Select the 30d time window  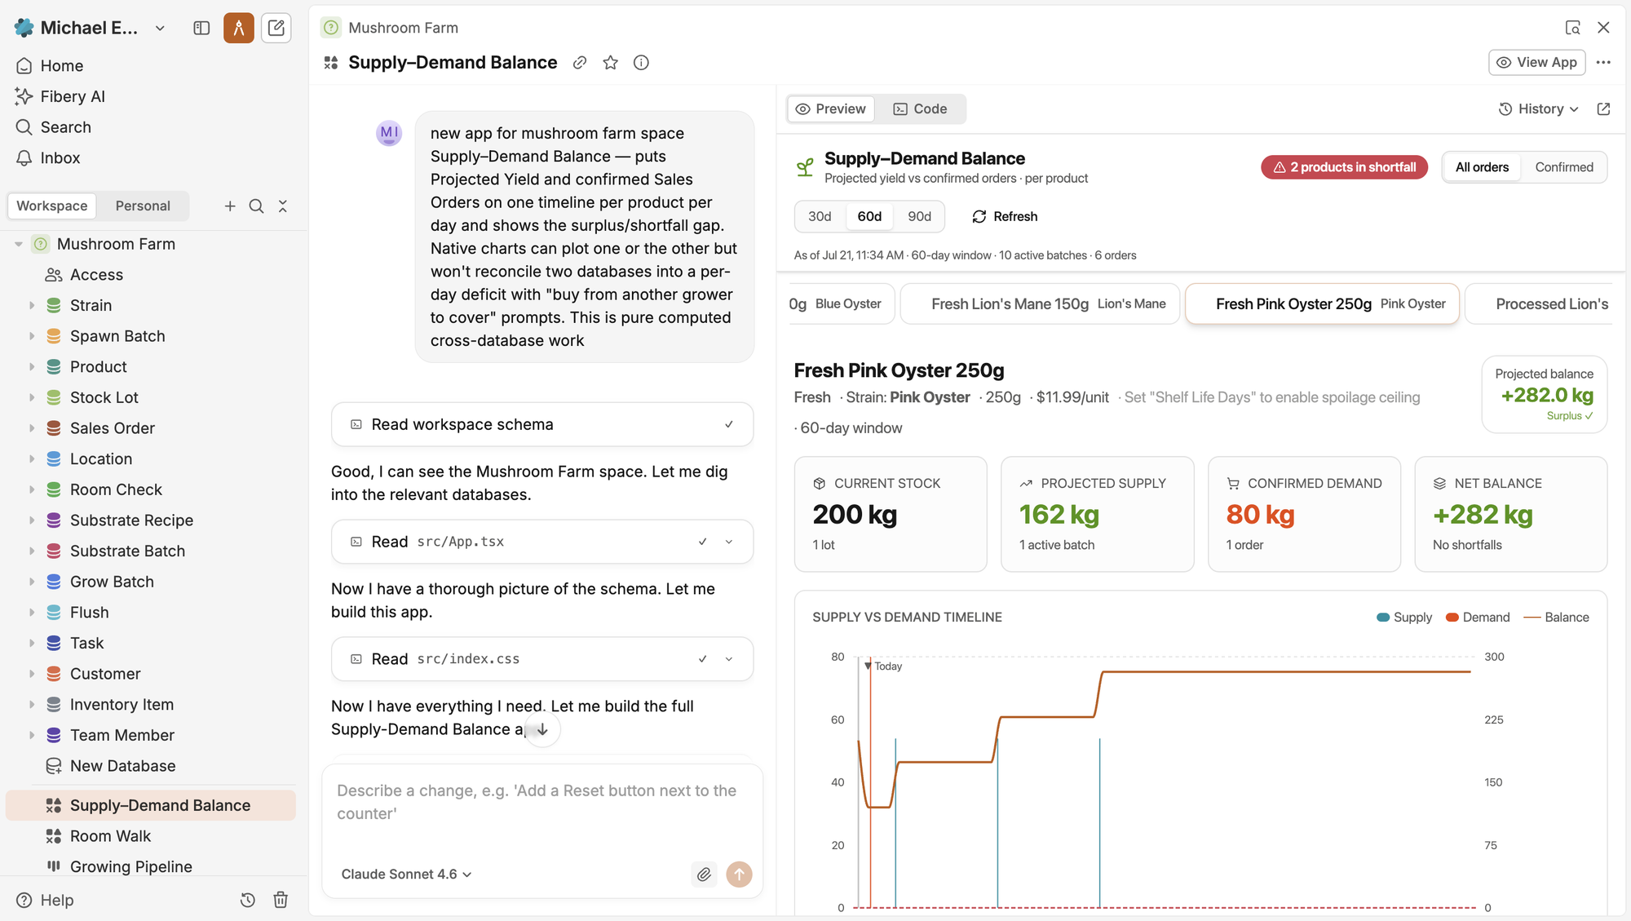(x=820, y=216)
